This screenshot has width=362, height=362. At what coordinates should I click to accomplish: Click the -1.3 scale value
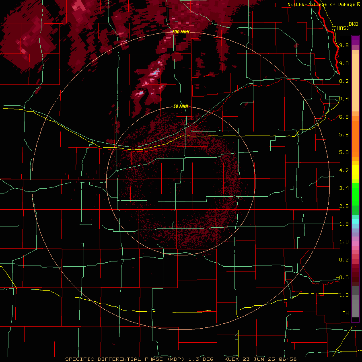coord(342,295)
